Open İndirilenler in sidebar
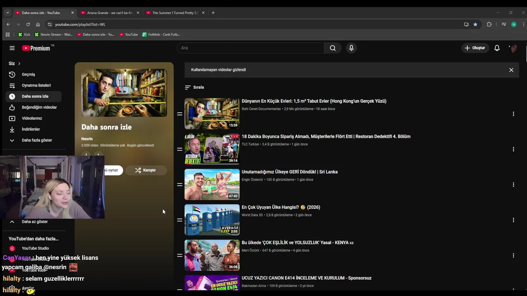 click(x=33, y=129)
